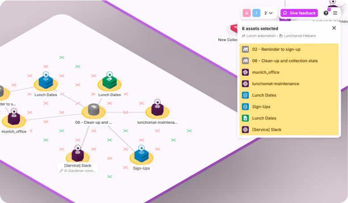The width and height of the screenshot is (348, 203).
Task: Toggle target marker above [Service] Slack node
Action: click(77, 147)
